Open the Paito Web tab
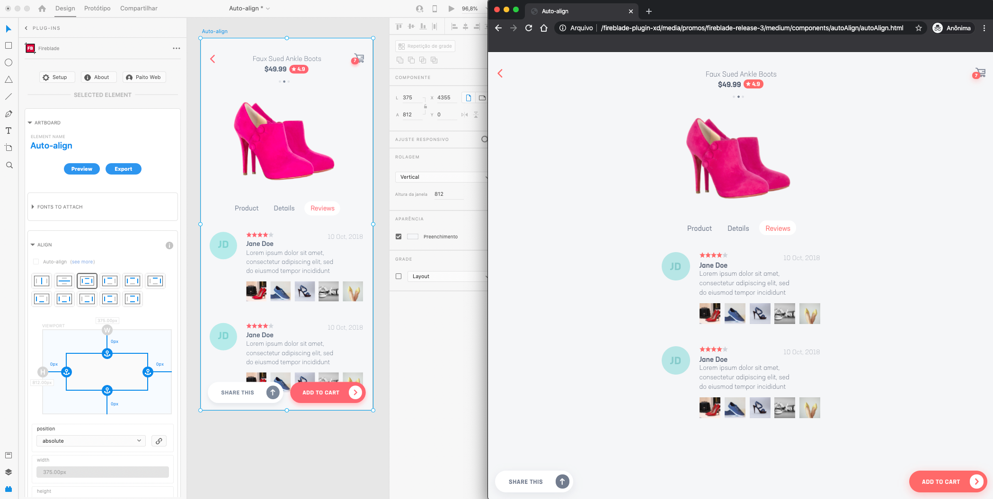The image size is (993, 499). tap(144, 77)
